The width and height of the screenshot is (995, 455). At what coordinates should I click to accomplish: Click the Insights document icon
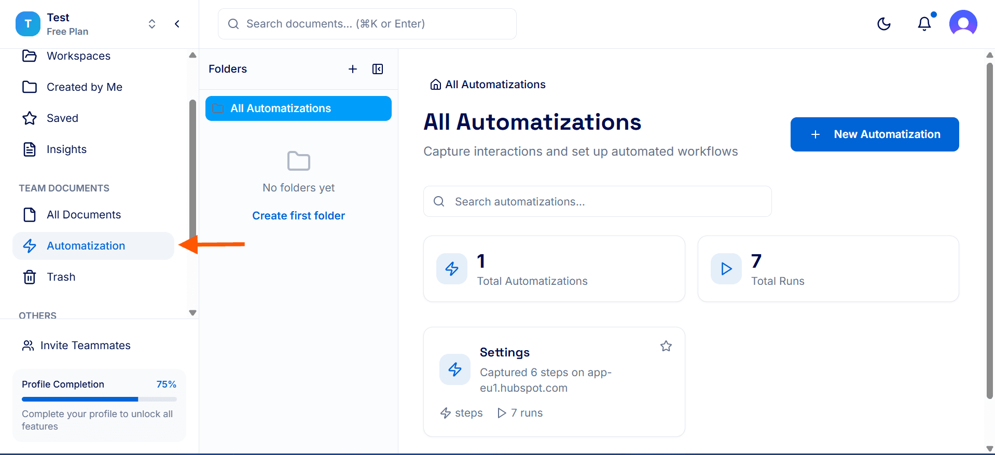coord(30,149)
